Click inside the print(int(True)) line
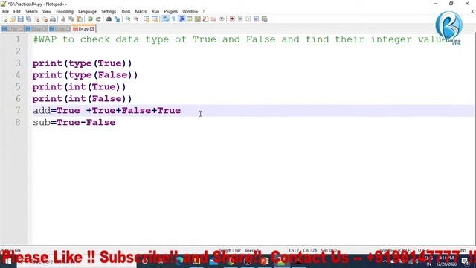The width and height of the screenshot is (476, 268). pos(80,87)
